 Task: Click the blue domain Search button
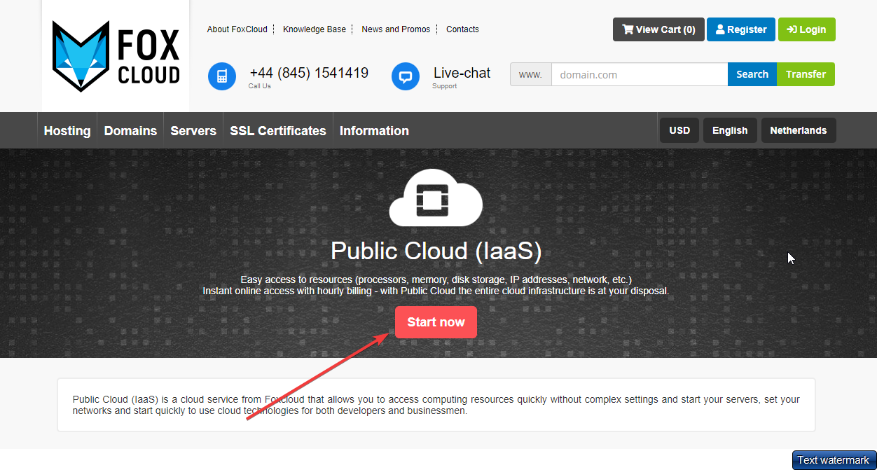[x=752, y=74]
